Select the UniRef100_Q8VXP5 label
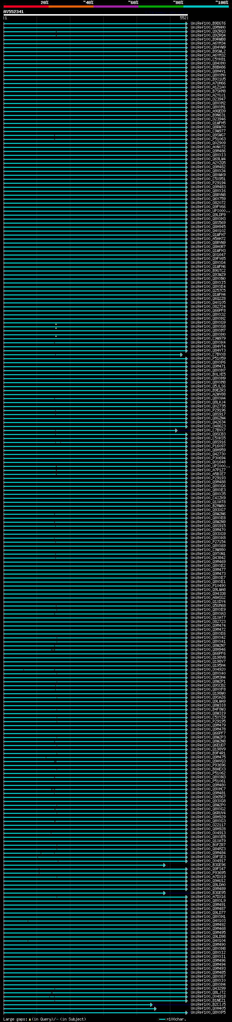This screenshot has height=1022, width=232. click(x=208, y=1013)
